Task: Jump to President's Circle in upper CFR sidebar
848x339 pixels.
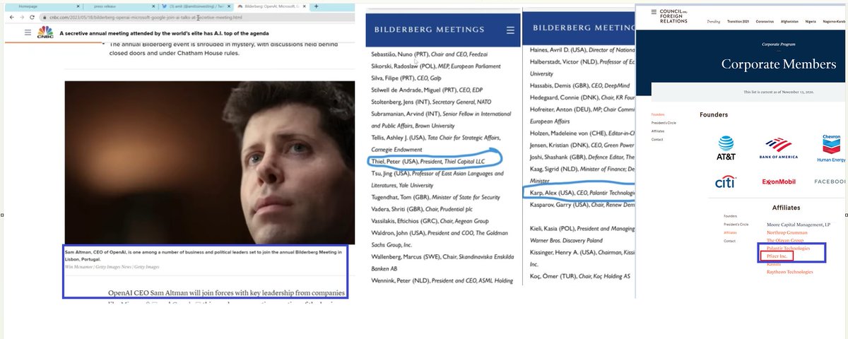Action: point(664,122)
